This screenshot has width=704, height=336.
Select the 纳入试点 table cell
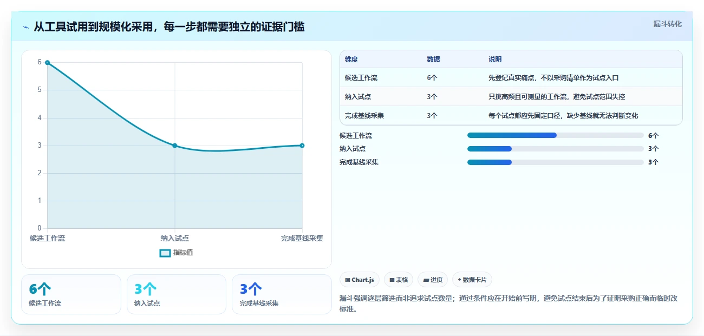[358, 97]
